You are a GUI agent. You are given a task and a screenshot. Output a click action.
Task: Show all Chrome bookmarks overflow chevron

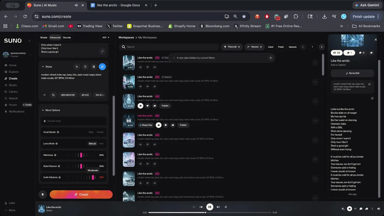click(x=341, y=26)
